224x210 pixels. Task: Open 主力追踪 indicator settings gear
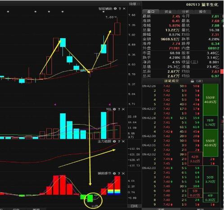pyautogui.click(x=114, y=141)
